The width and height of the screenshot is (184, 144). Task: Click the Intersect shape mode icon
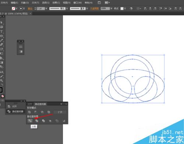42,112
